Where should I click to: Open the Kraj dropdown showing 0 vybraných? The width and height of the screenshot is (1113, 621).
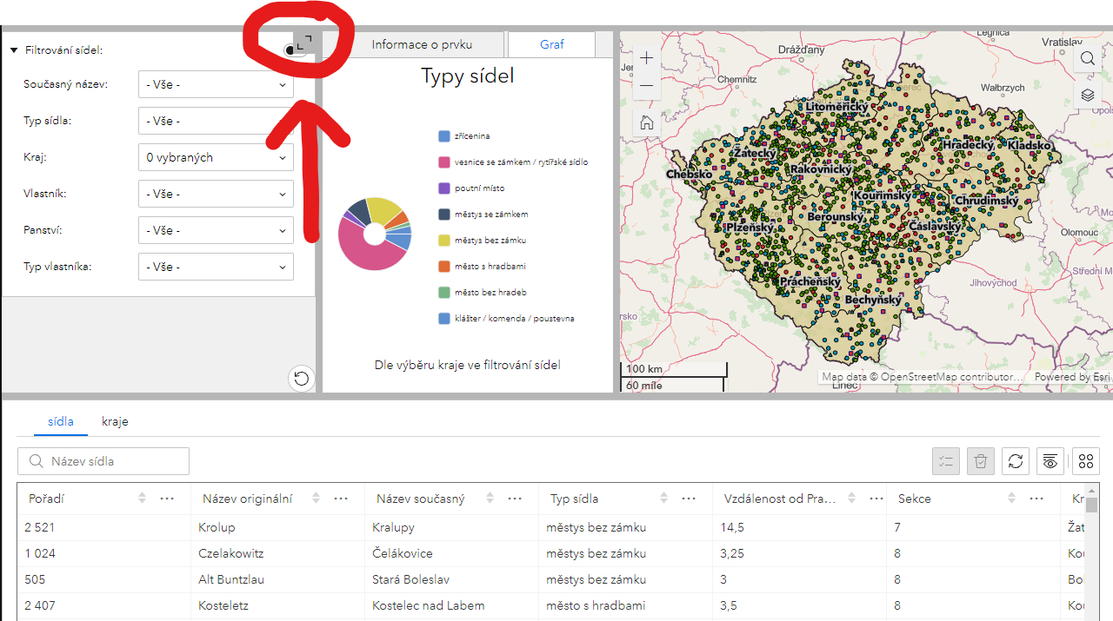click(216, 157)
